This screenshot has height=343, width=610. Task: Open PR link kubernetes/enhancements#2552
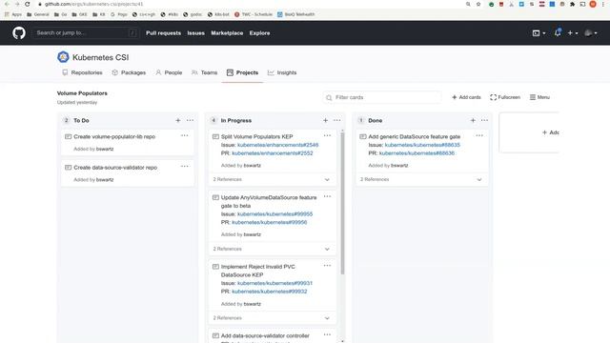tap(273, 153)
